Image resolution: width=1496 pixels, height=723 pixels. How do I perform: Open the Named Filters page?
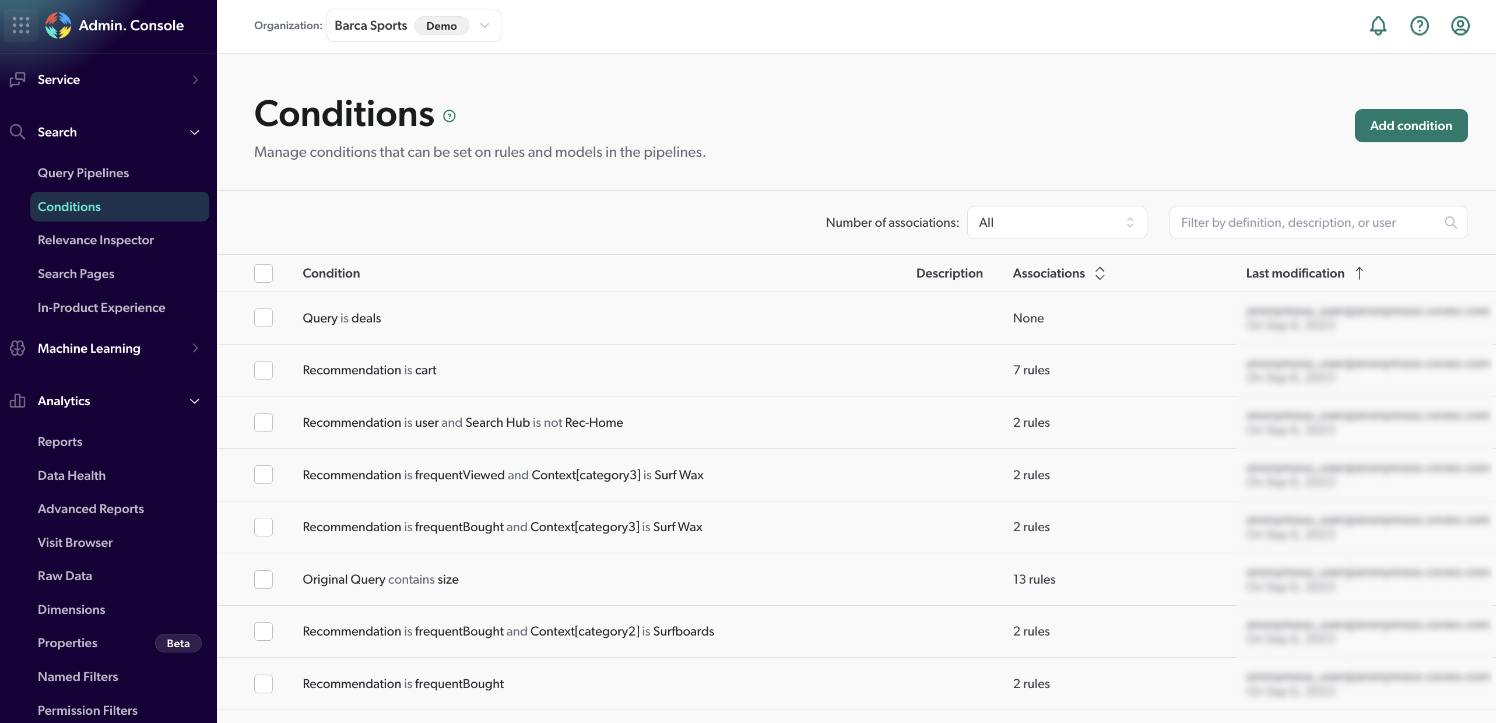(x=78, y=676)
